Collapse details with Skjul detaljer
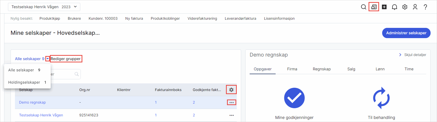437x122 pixels. click(x=413, y=55)
